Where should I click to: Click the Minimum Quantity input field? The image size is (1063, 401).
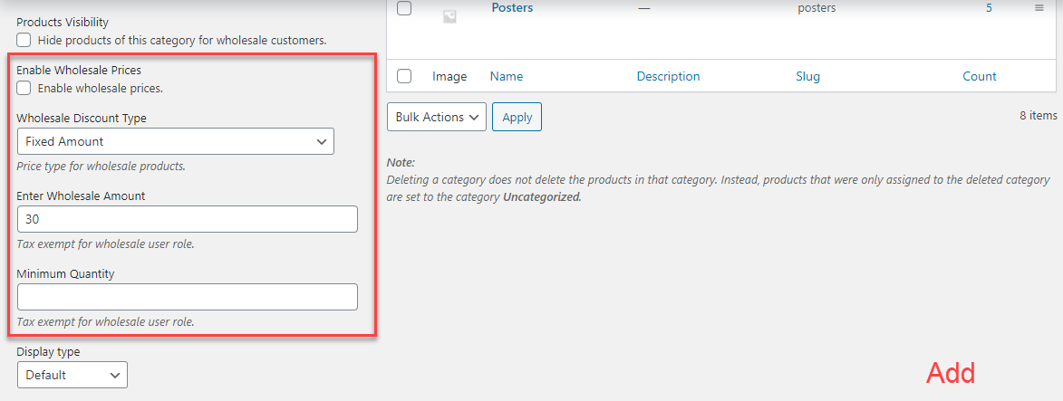187,297
